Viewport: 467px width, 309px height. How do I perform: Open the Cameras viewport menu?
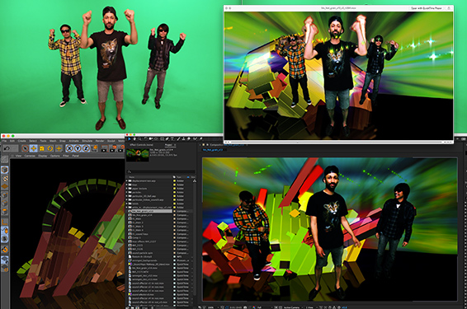[30, 156]
